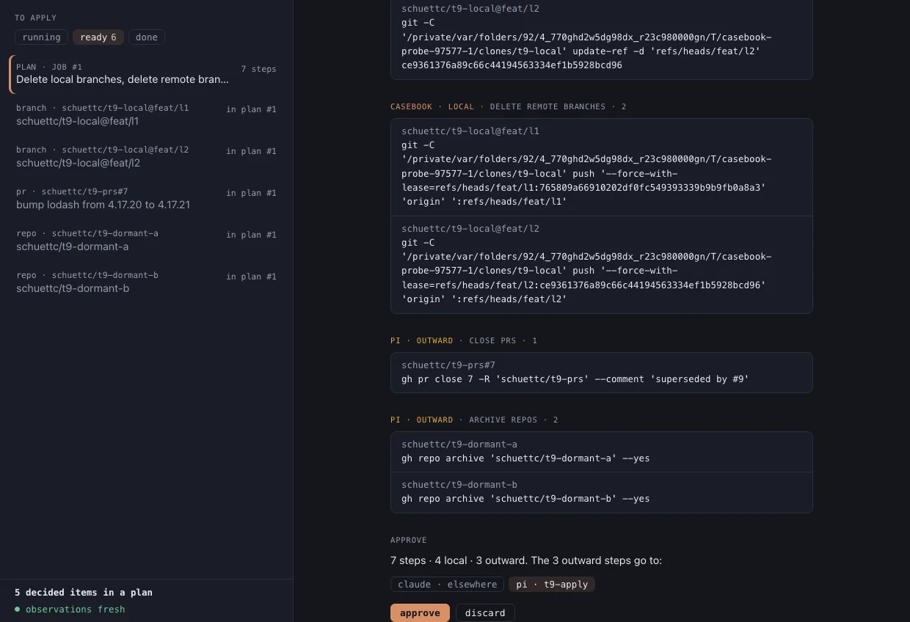Choose pi · t9-apply destination
This screenshot has height=622, width=910.
coord(552,585)
